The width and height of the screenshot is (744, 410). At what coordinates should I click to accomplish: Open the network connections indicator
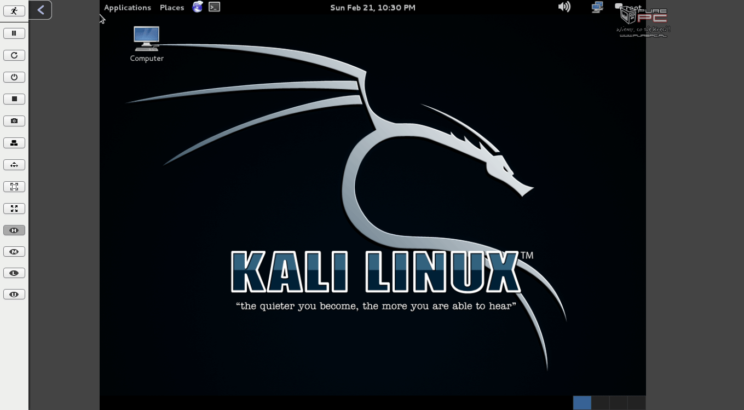point(597,7)
